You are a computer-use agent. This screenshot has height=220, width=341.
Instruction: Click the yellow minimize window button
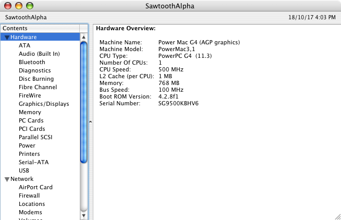pyautogui.click(x=19, y=6)
